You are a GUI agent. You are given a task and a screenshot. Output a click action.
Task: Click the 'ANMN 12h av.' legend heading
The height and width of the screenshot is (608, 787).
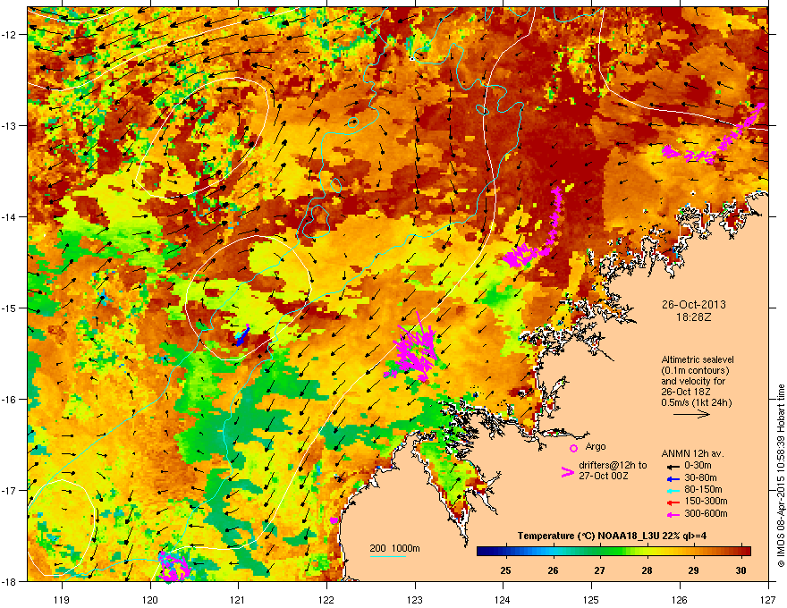692,454
